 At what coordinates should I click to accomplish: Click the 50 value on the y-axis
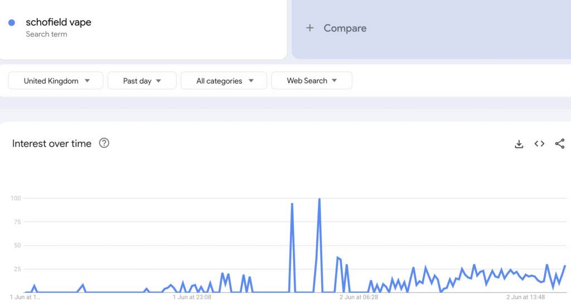click(x=17, y=245)
